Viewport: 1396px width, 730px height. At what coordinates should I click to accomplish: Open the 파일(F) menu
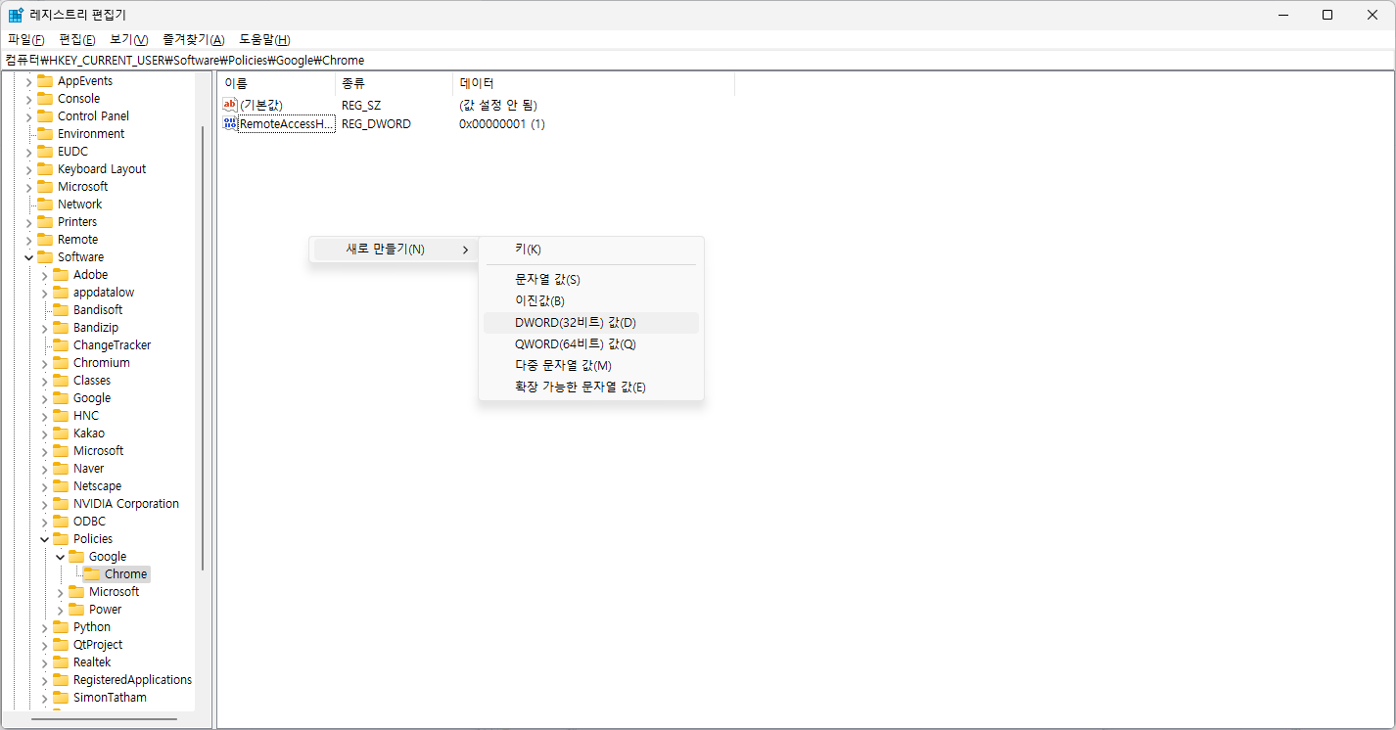(26, 39)
